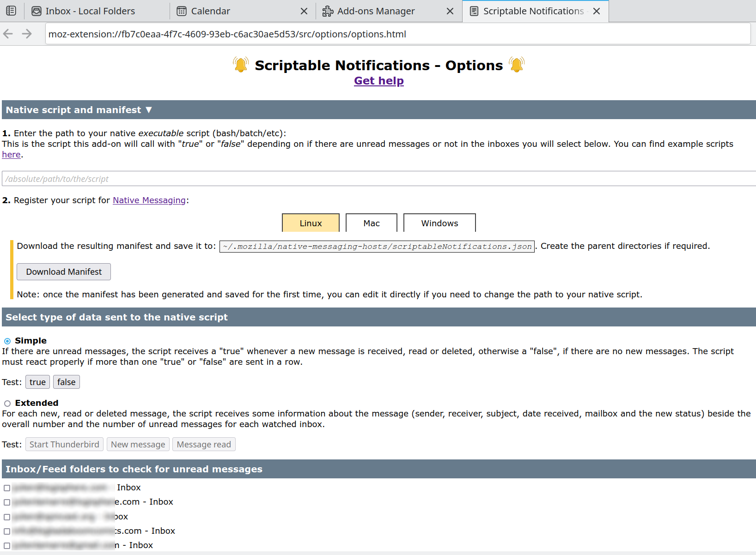The width and height of the screenshot is (756, 555).
Task: Switch to Scriptable Notifications tab
Action: [535, 11]
